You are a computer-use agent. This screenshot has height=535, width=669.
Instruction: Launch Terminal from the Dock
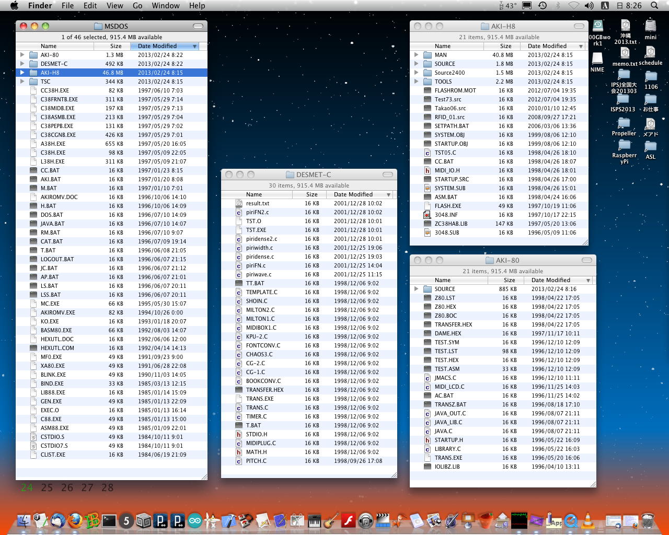click(109, 520)
